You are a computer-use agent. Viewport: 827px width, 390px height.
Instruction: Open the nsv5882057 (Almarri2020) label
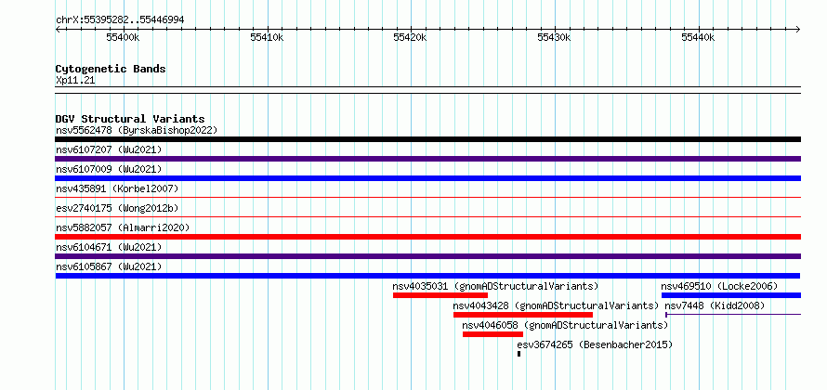(123, 227)
